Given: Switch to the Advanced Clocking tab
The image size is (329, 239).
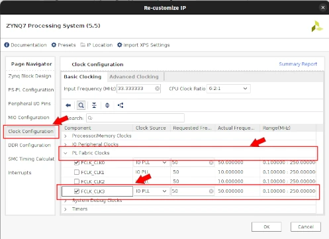Looking at the screenshot, I should tap(134, 77).
